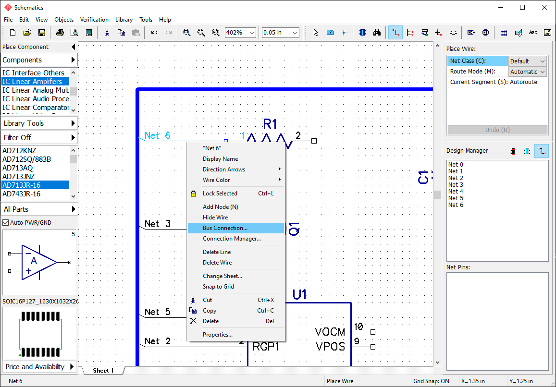This screenshot has width=556, height=387.
Task: Select the Place Bus tool
Action: (410, 33)
